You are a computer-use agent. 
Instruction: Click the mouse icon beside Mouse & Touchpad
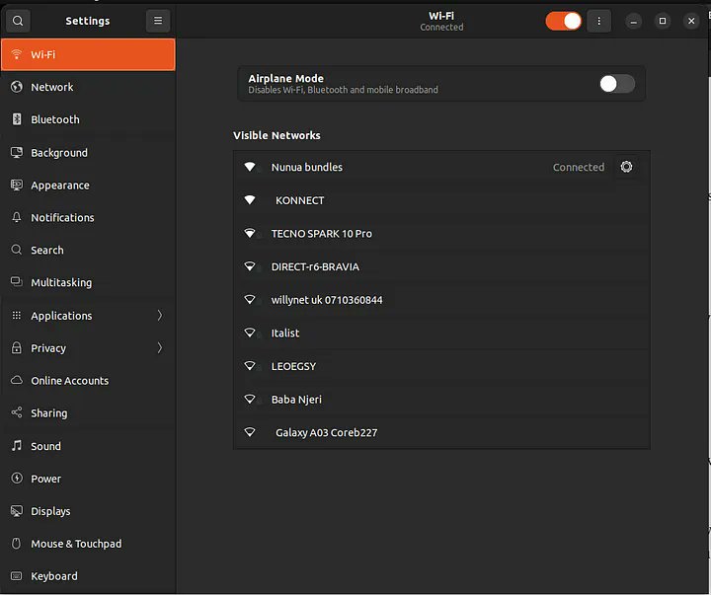tap(17, 543)
